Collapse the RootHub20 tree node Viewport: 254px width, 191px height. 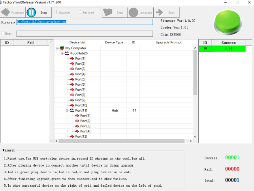pos(62,53)
